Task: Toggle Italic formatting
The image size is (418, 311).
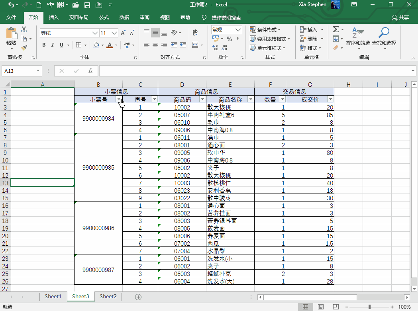Action: 53,45
